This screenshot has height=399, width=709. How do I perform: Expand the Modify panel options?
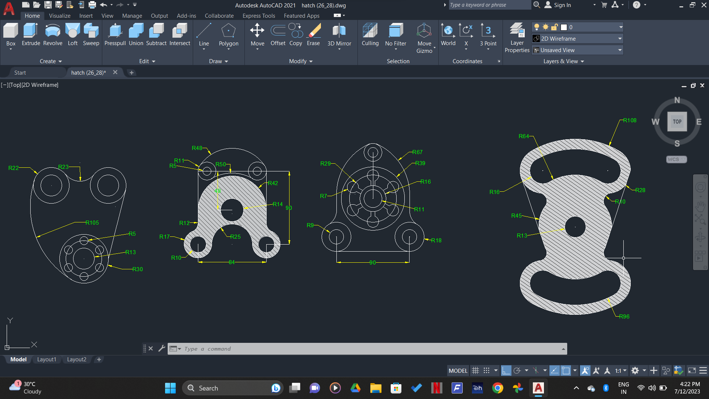[311, 61]
